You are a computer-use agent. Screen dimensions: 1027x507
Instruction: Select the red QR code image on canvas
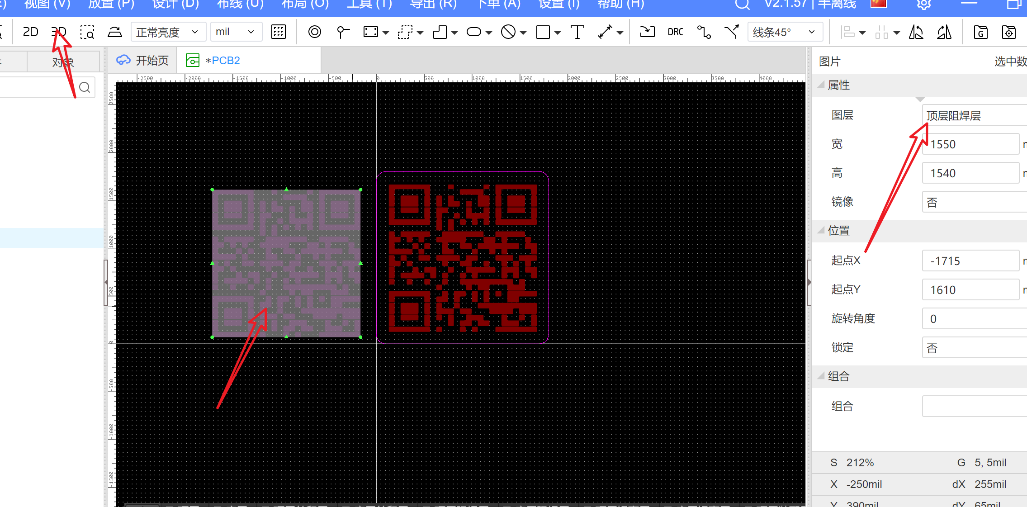[463, 258]
